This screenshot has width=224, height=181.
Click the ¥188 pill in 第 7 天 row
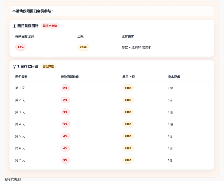[x=128, y=160]
